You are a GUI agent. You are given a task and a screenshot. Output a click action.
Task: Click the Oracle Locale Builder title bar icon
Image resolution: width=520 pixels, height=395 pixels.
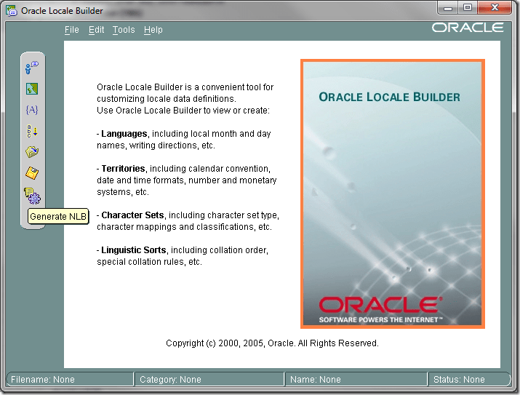click(x=12, y=11)
